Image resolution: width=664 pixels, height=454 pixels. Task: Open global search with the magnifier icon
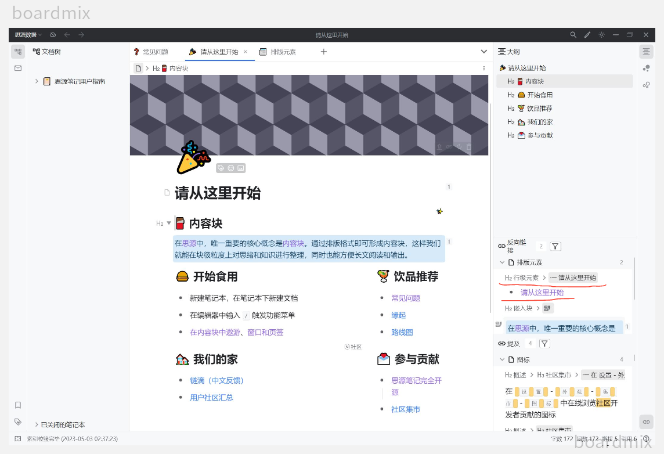(573, 35)
